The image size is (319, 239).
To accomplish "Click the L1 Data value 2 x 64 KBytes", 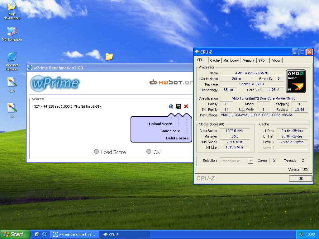I will tap(292, 131).
